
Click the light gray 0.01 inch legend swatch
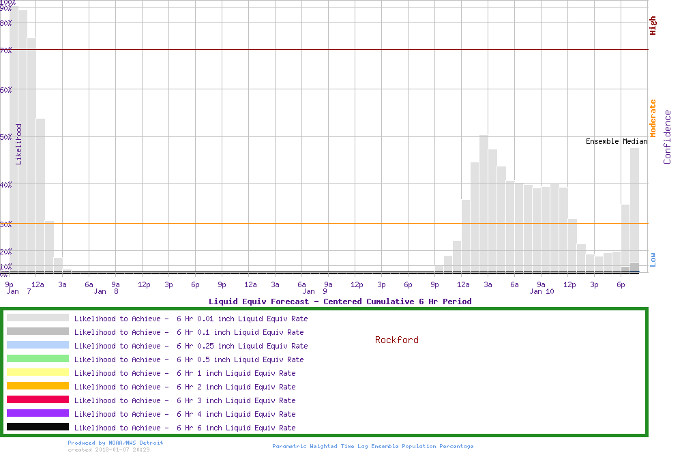click(38, 318)
